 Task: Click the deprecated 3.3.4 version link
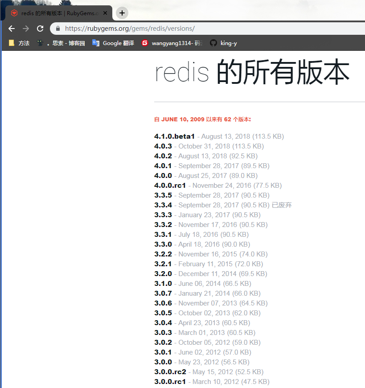click(163, 205)
